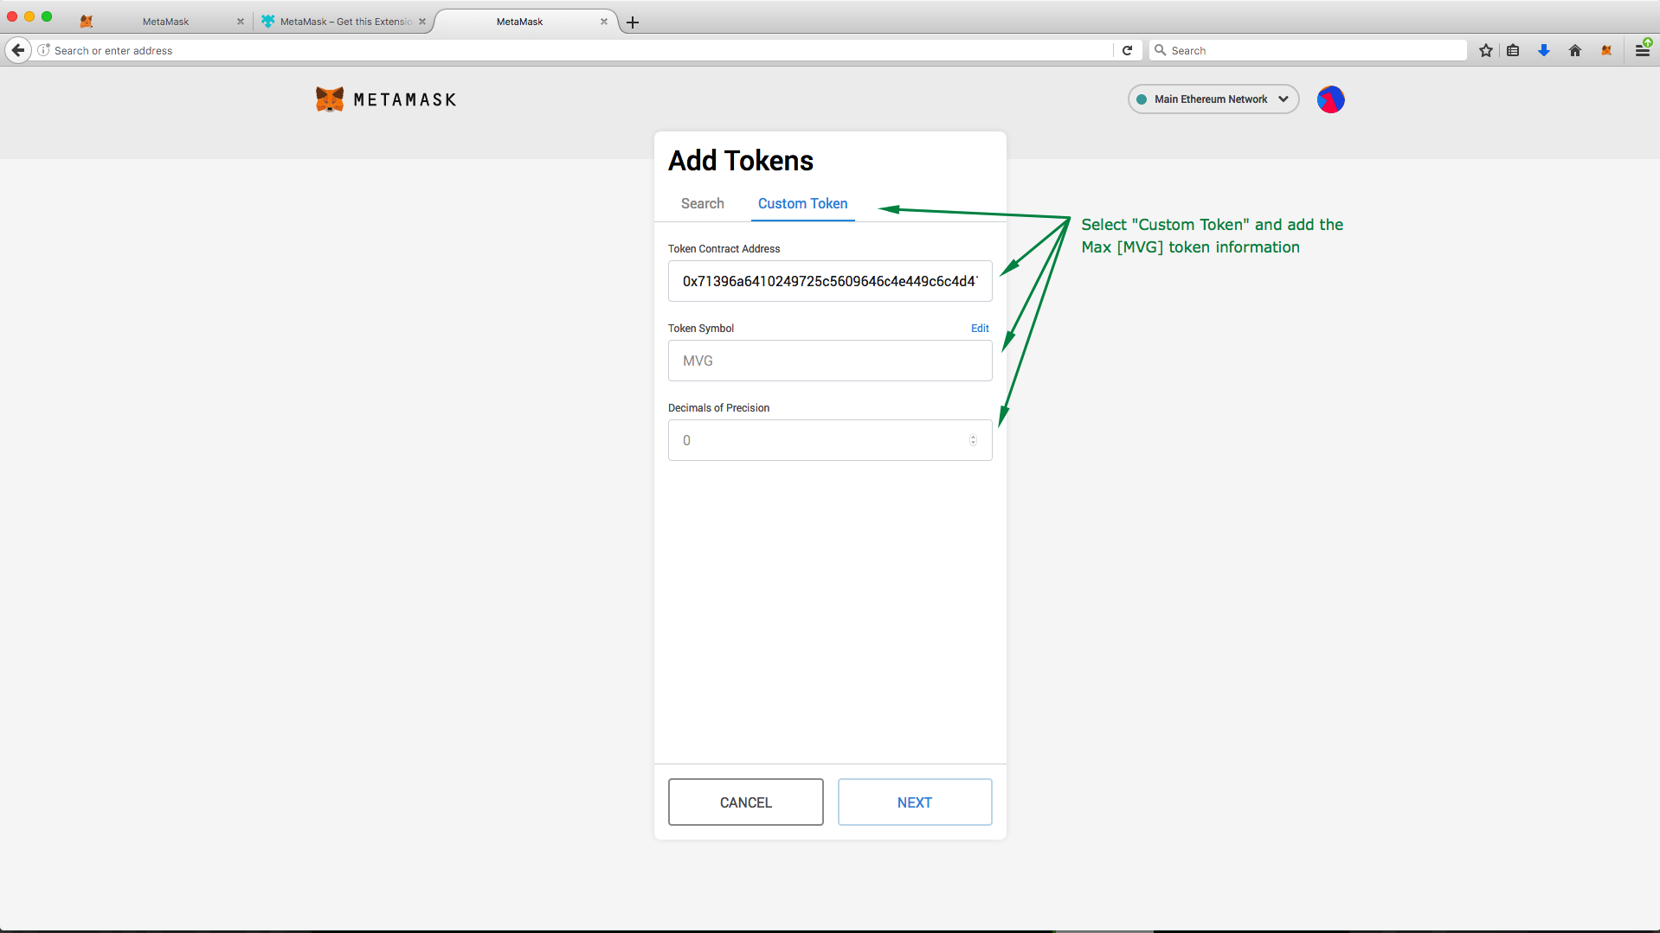Go to the browser home icon
Viewport: 1660px width, 933px height.
click(x=1575, y=50)
